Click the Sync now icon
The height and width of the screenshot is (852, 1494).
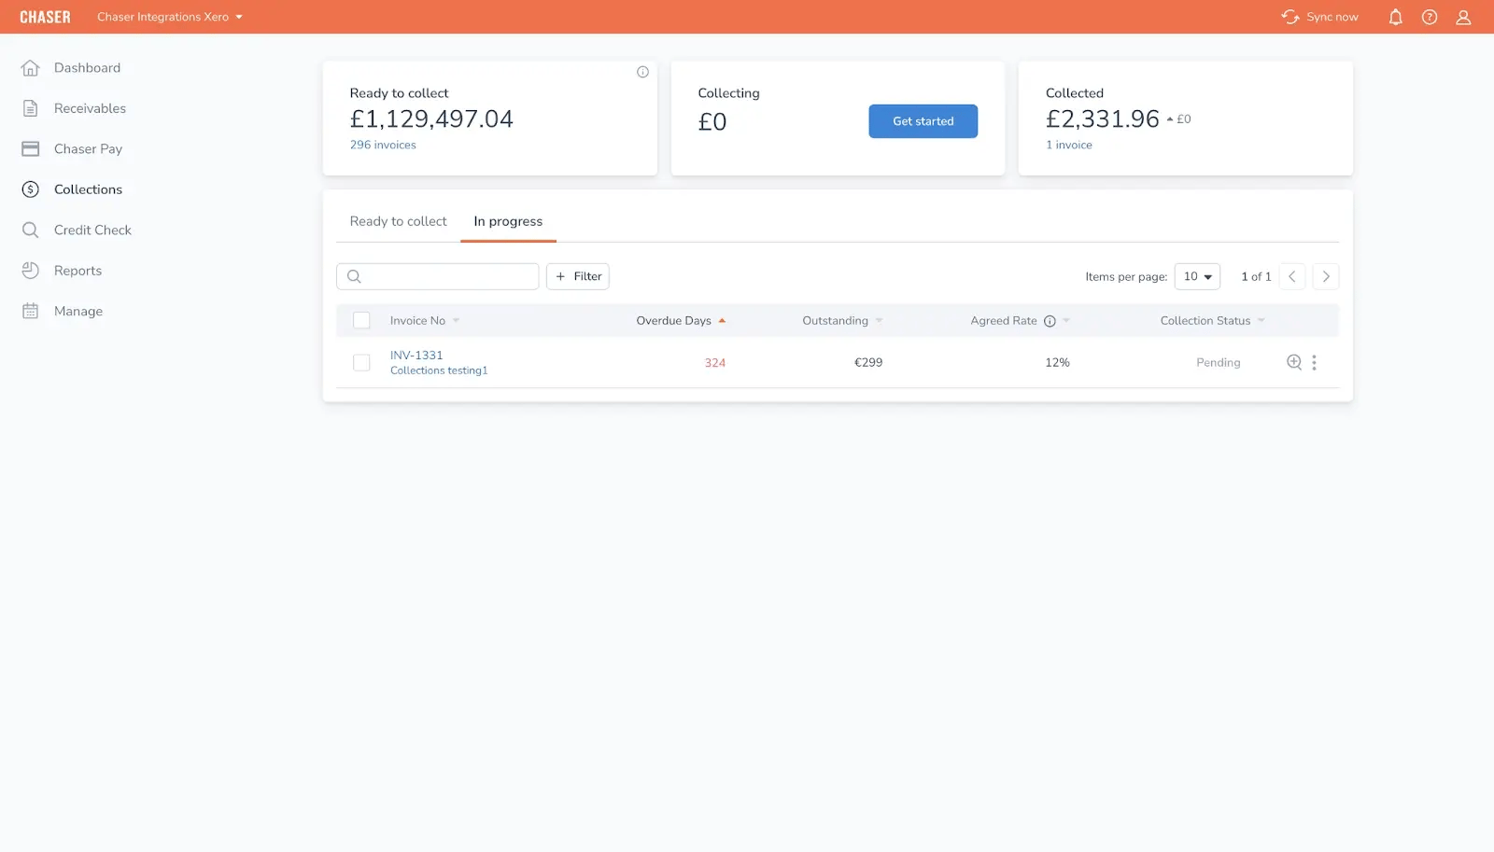coord(1290,17)
